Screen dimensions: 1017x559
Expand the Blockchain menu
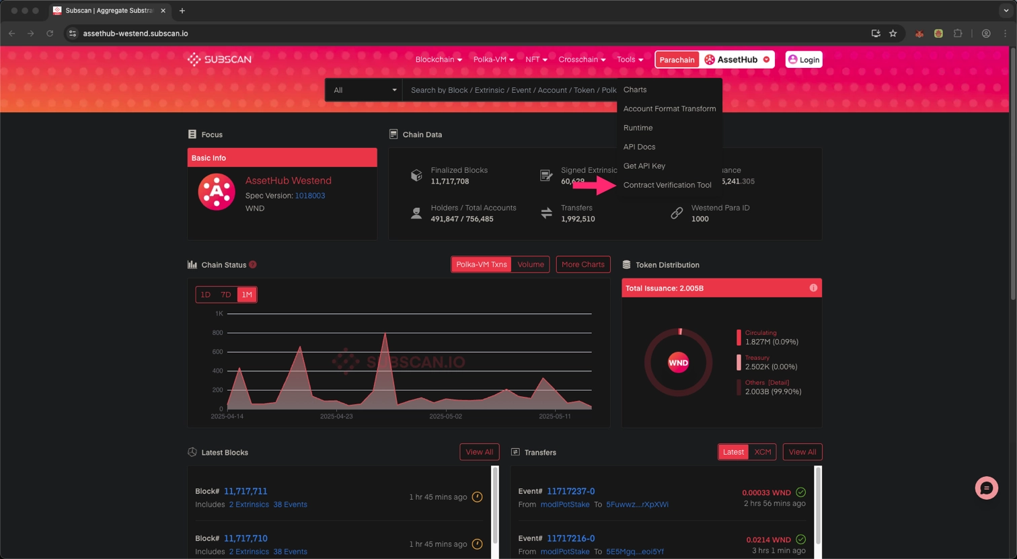[439, 59]
